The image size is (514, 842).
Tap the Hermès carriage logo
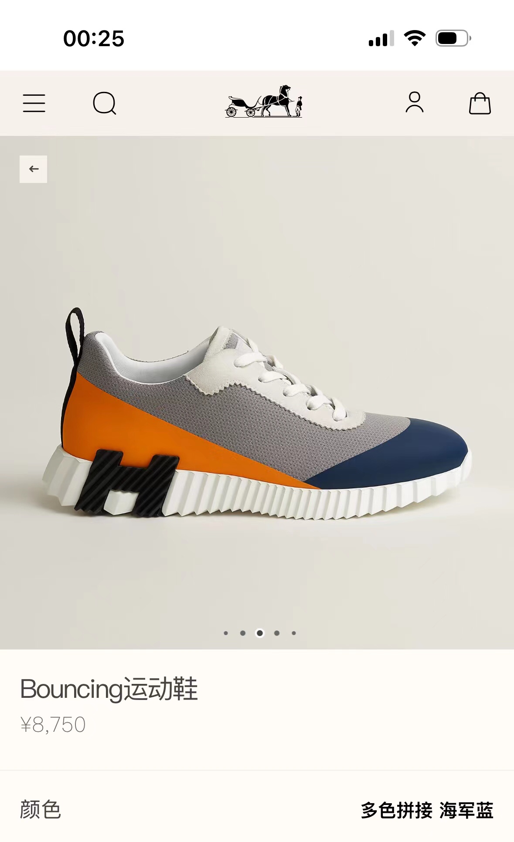coord(264,101)
